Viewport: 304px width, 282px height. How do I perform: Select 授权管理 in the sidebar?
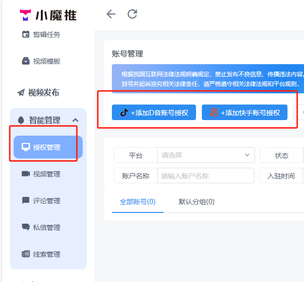coord(47,147)
